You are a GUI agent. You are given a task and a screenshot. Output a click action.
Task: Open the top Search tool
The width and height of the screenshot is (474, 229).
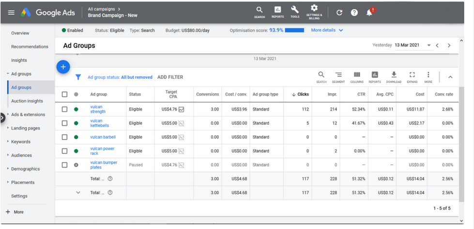tap(260, 13)
